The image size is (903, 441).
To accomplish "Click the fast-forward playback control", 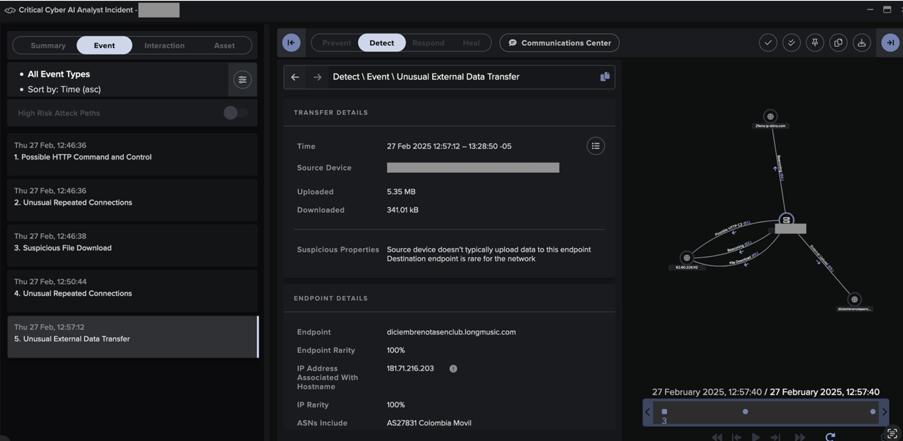I will pyautogui.click(x=800, y=437).
